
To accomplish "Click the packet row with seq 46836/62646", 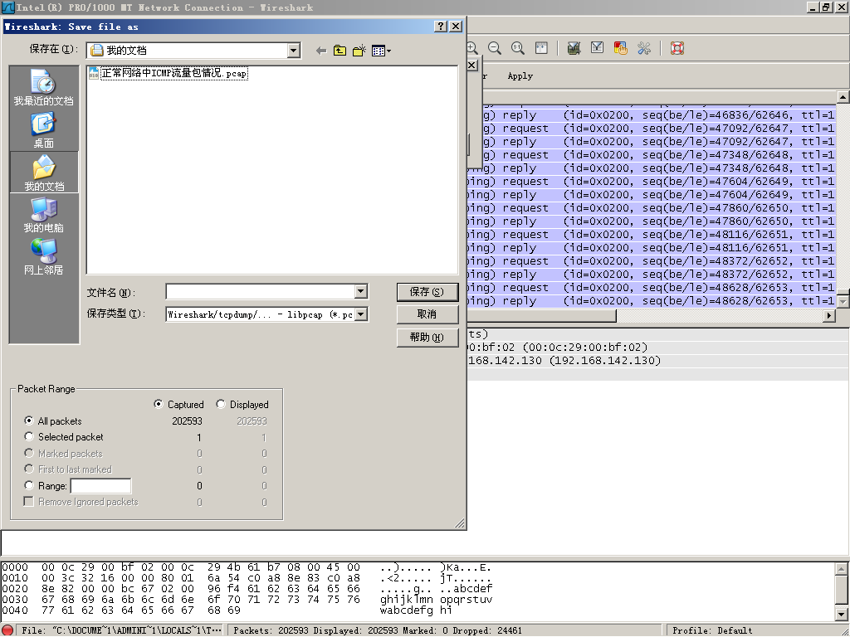I will pos(651,115).
